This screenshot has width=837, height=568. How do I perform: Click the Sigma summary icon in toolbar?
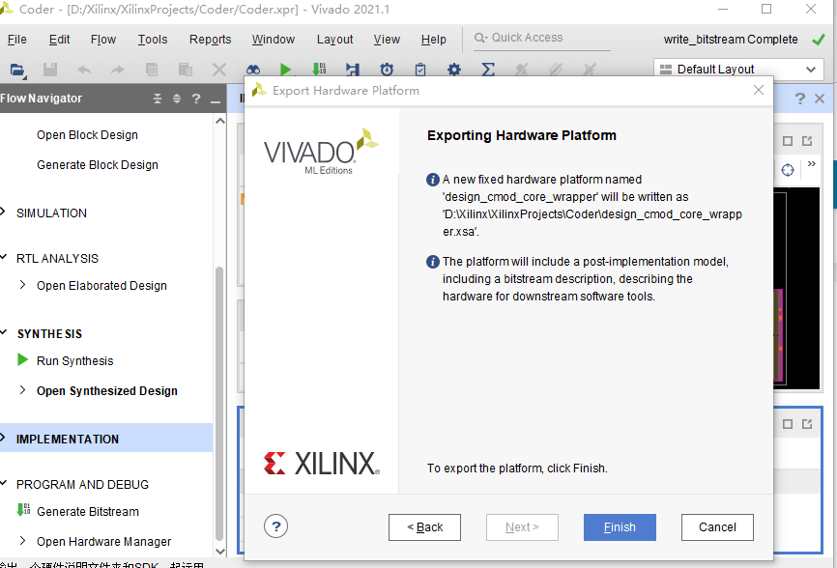tap(488, 70)
